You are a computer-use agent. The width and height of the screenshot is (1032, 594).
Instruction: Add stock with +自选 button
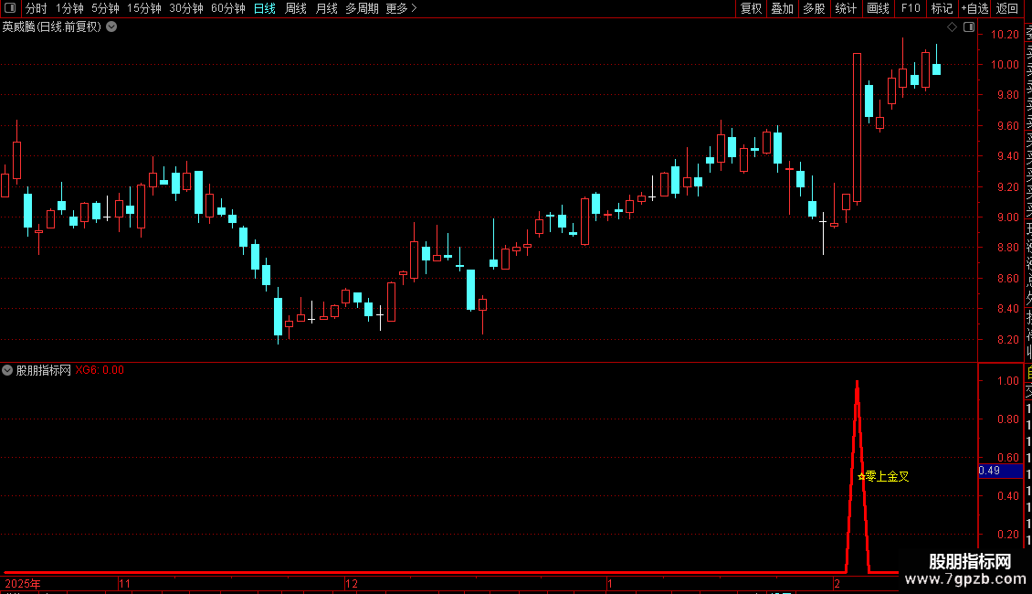pos(974,8)
